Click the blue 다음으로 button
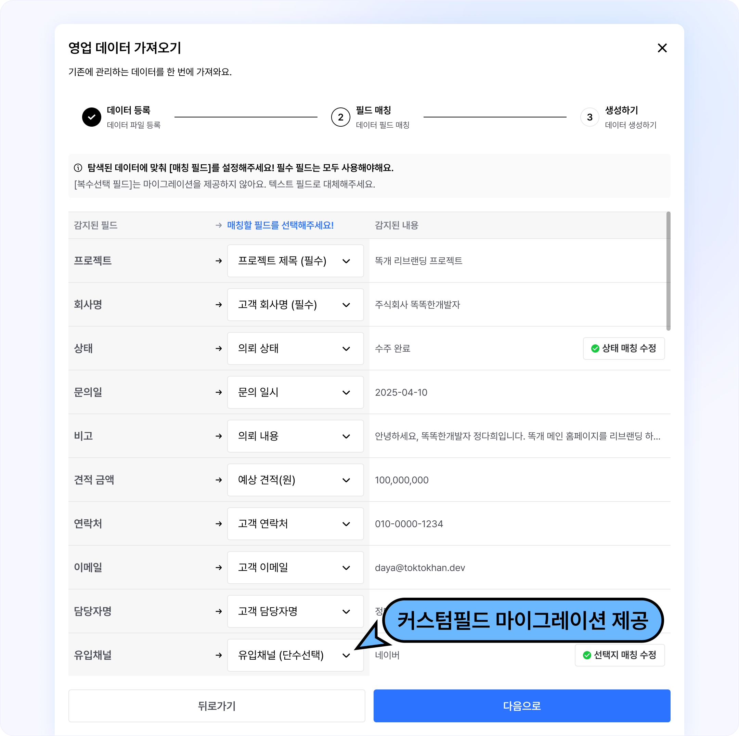This screenshot has height=736, width=739. point(522,706)
